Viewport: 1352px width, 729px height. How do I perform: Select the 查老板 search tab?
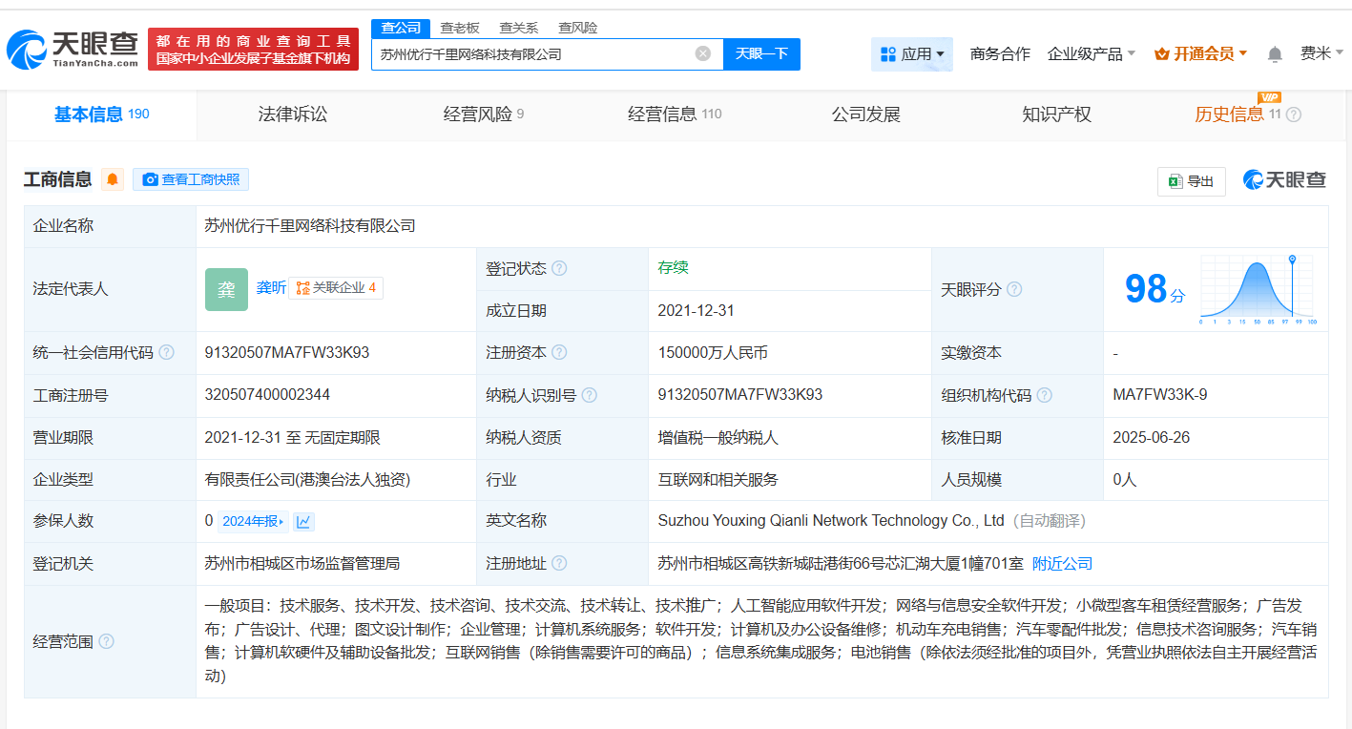460,28
